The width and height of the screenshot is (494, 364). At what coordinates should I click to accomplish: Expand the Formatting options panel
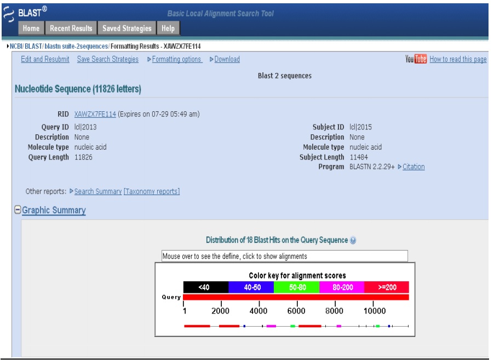pos(176,59)
